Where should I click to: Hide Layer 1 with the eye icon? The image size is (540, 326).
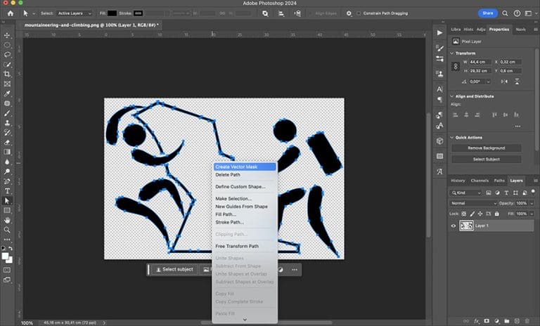(454, 226)
